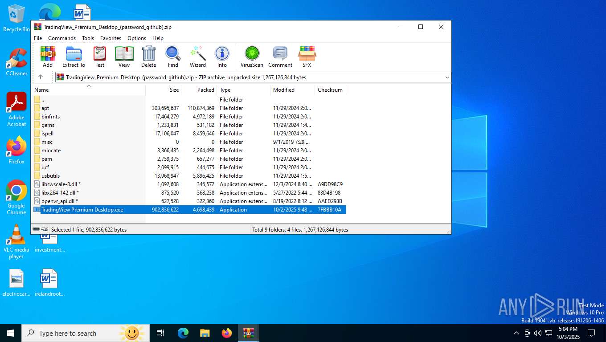
Task: Sort by the Name column header
Action: pos(88,90)
